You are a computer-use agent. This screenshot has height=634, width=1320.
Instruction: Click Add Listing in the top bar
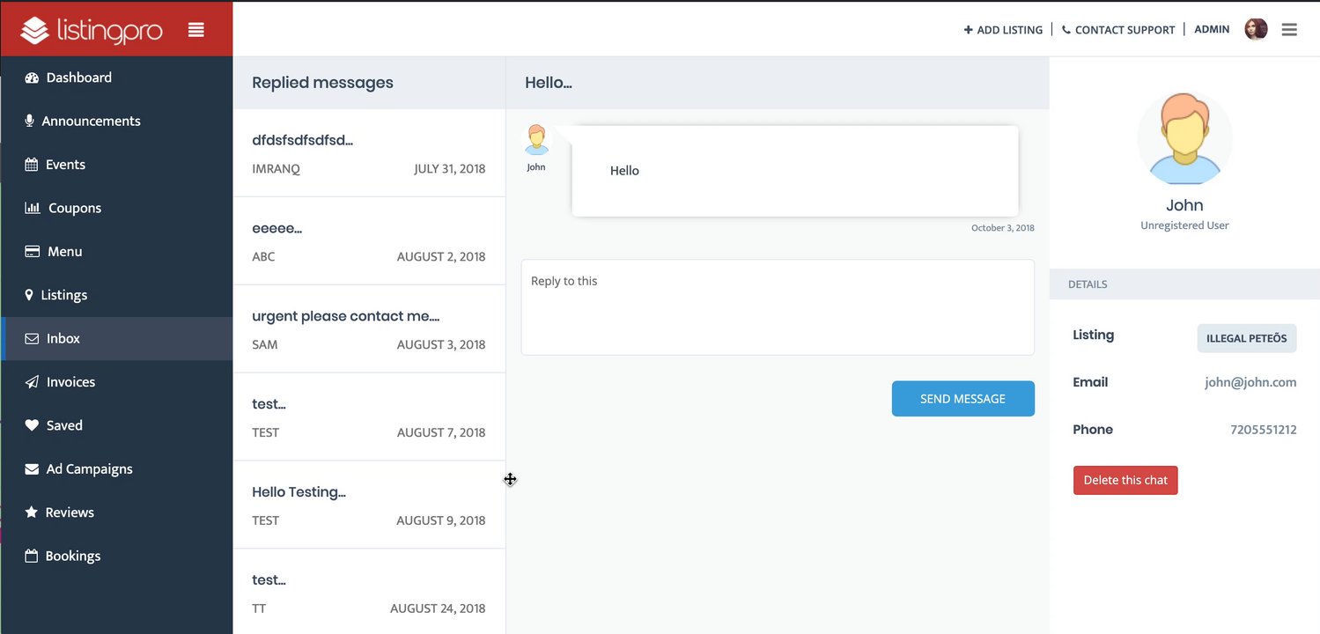click(x=1003, y=30)
